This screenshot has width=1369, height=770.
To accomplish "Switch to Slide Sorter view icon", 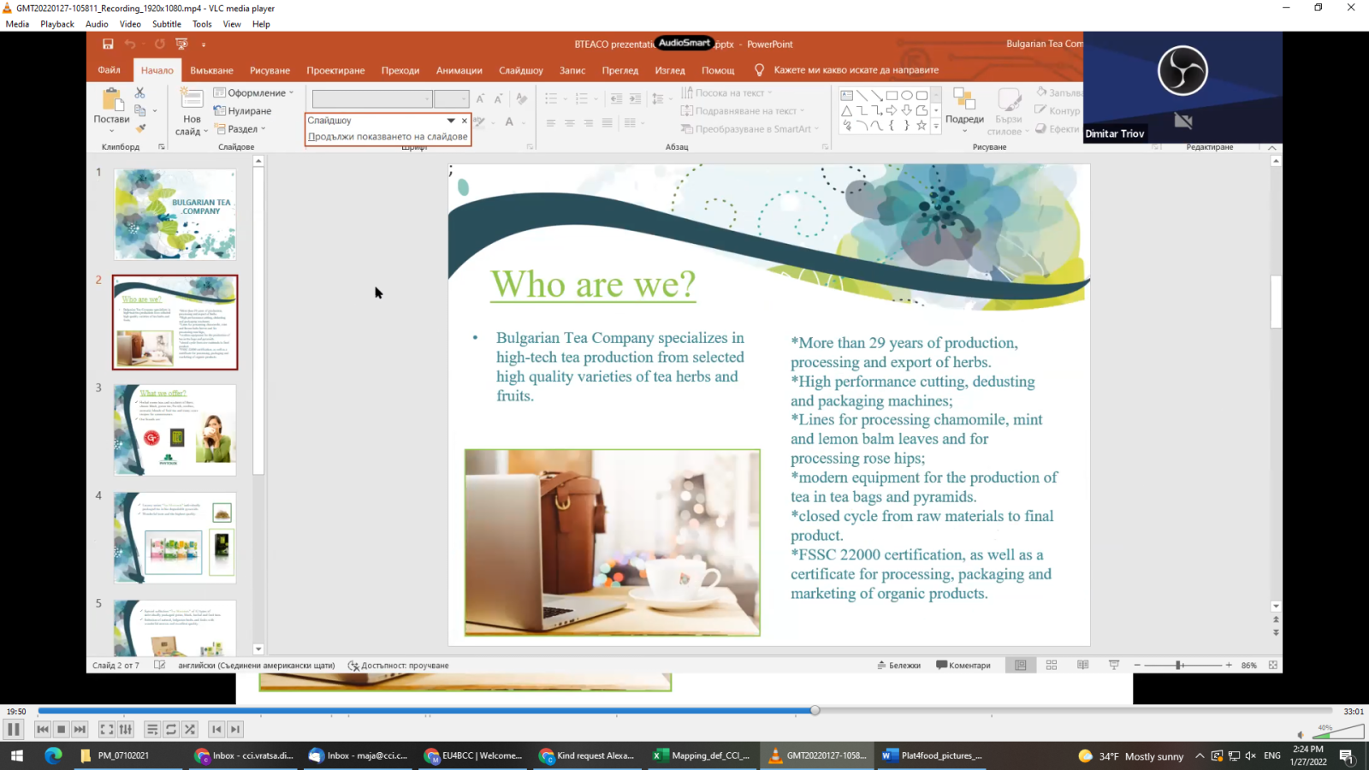I will [1052, 665].
